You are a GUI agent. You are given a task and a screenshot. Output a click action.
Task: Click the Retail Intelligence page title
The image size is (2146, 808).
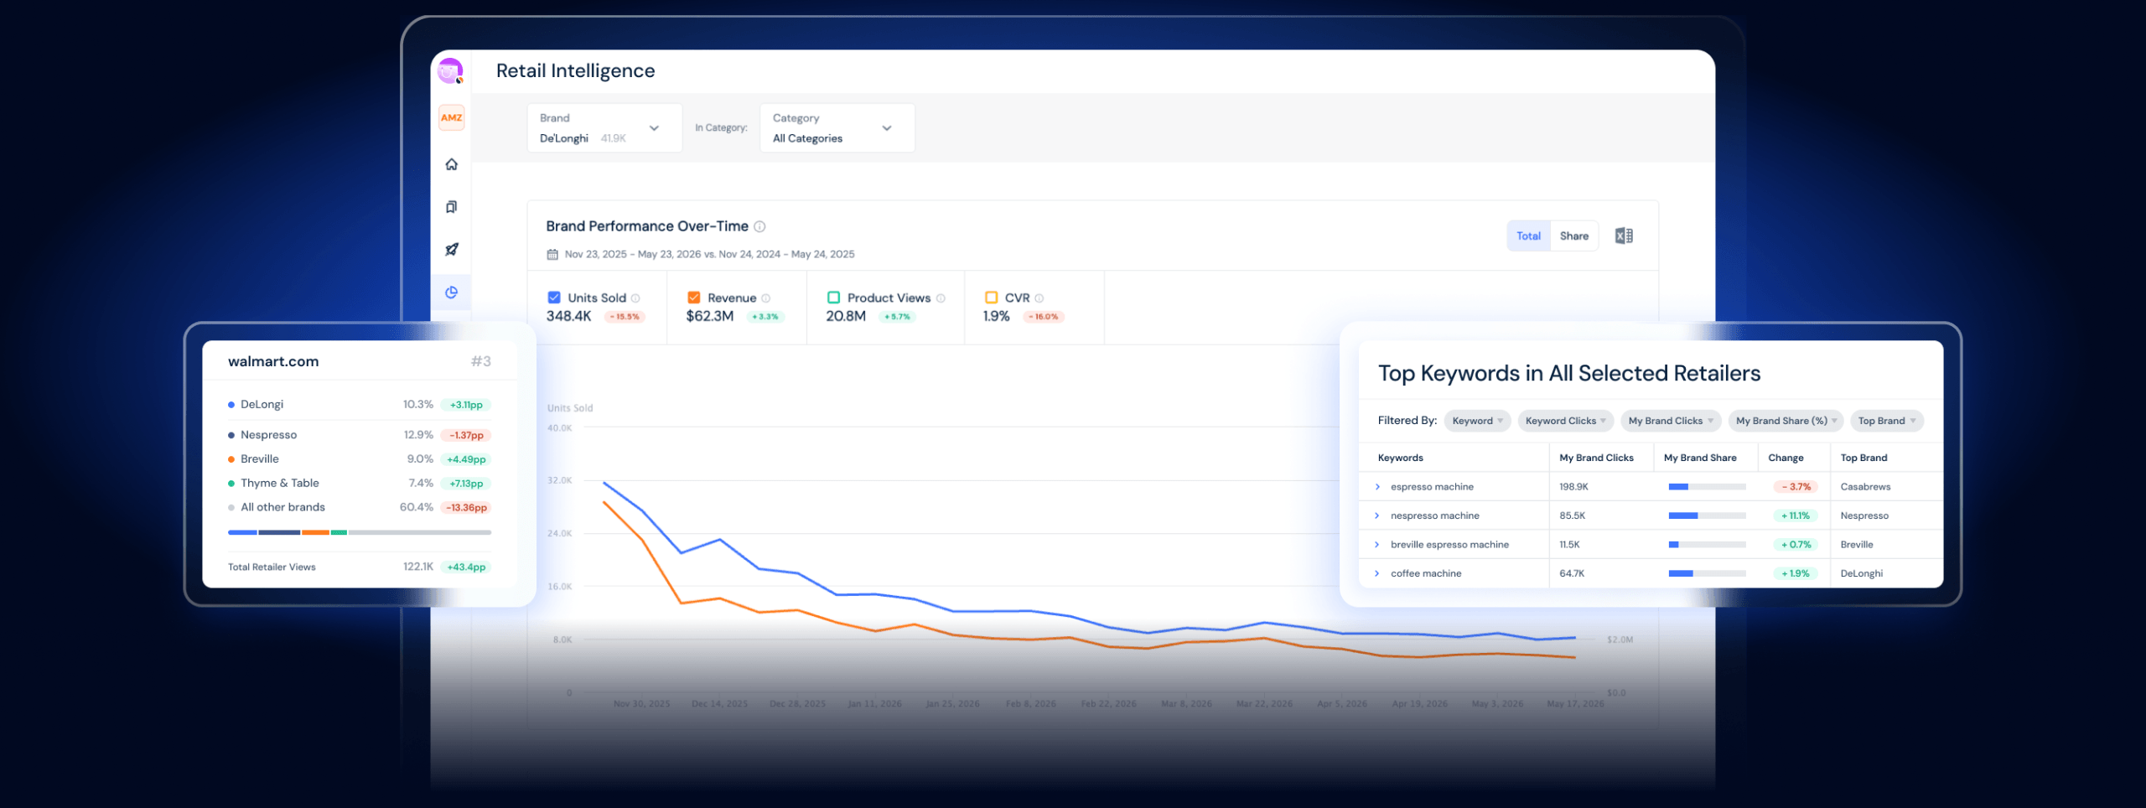[x=575, y=71]
